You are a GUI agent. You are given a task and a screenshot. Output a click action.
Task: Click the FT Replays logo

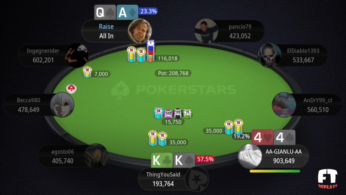pos(327,179)
